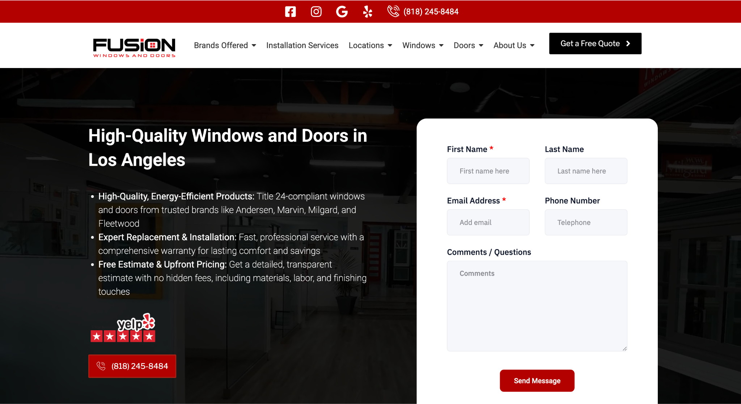Click the High-Quality Windows and Doors headline
Screen dimensions: 741x404
point(228,148)
